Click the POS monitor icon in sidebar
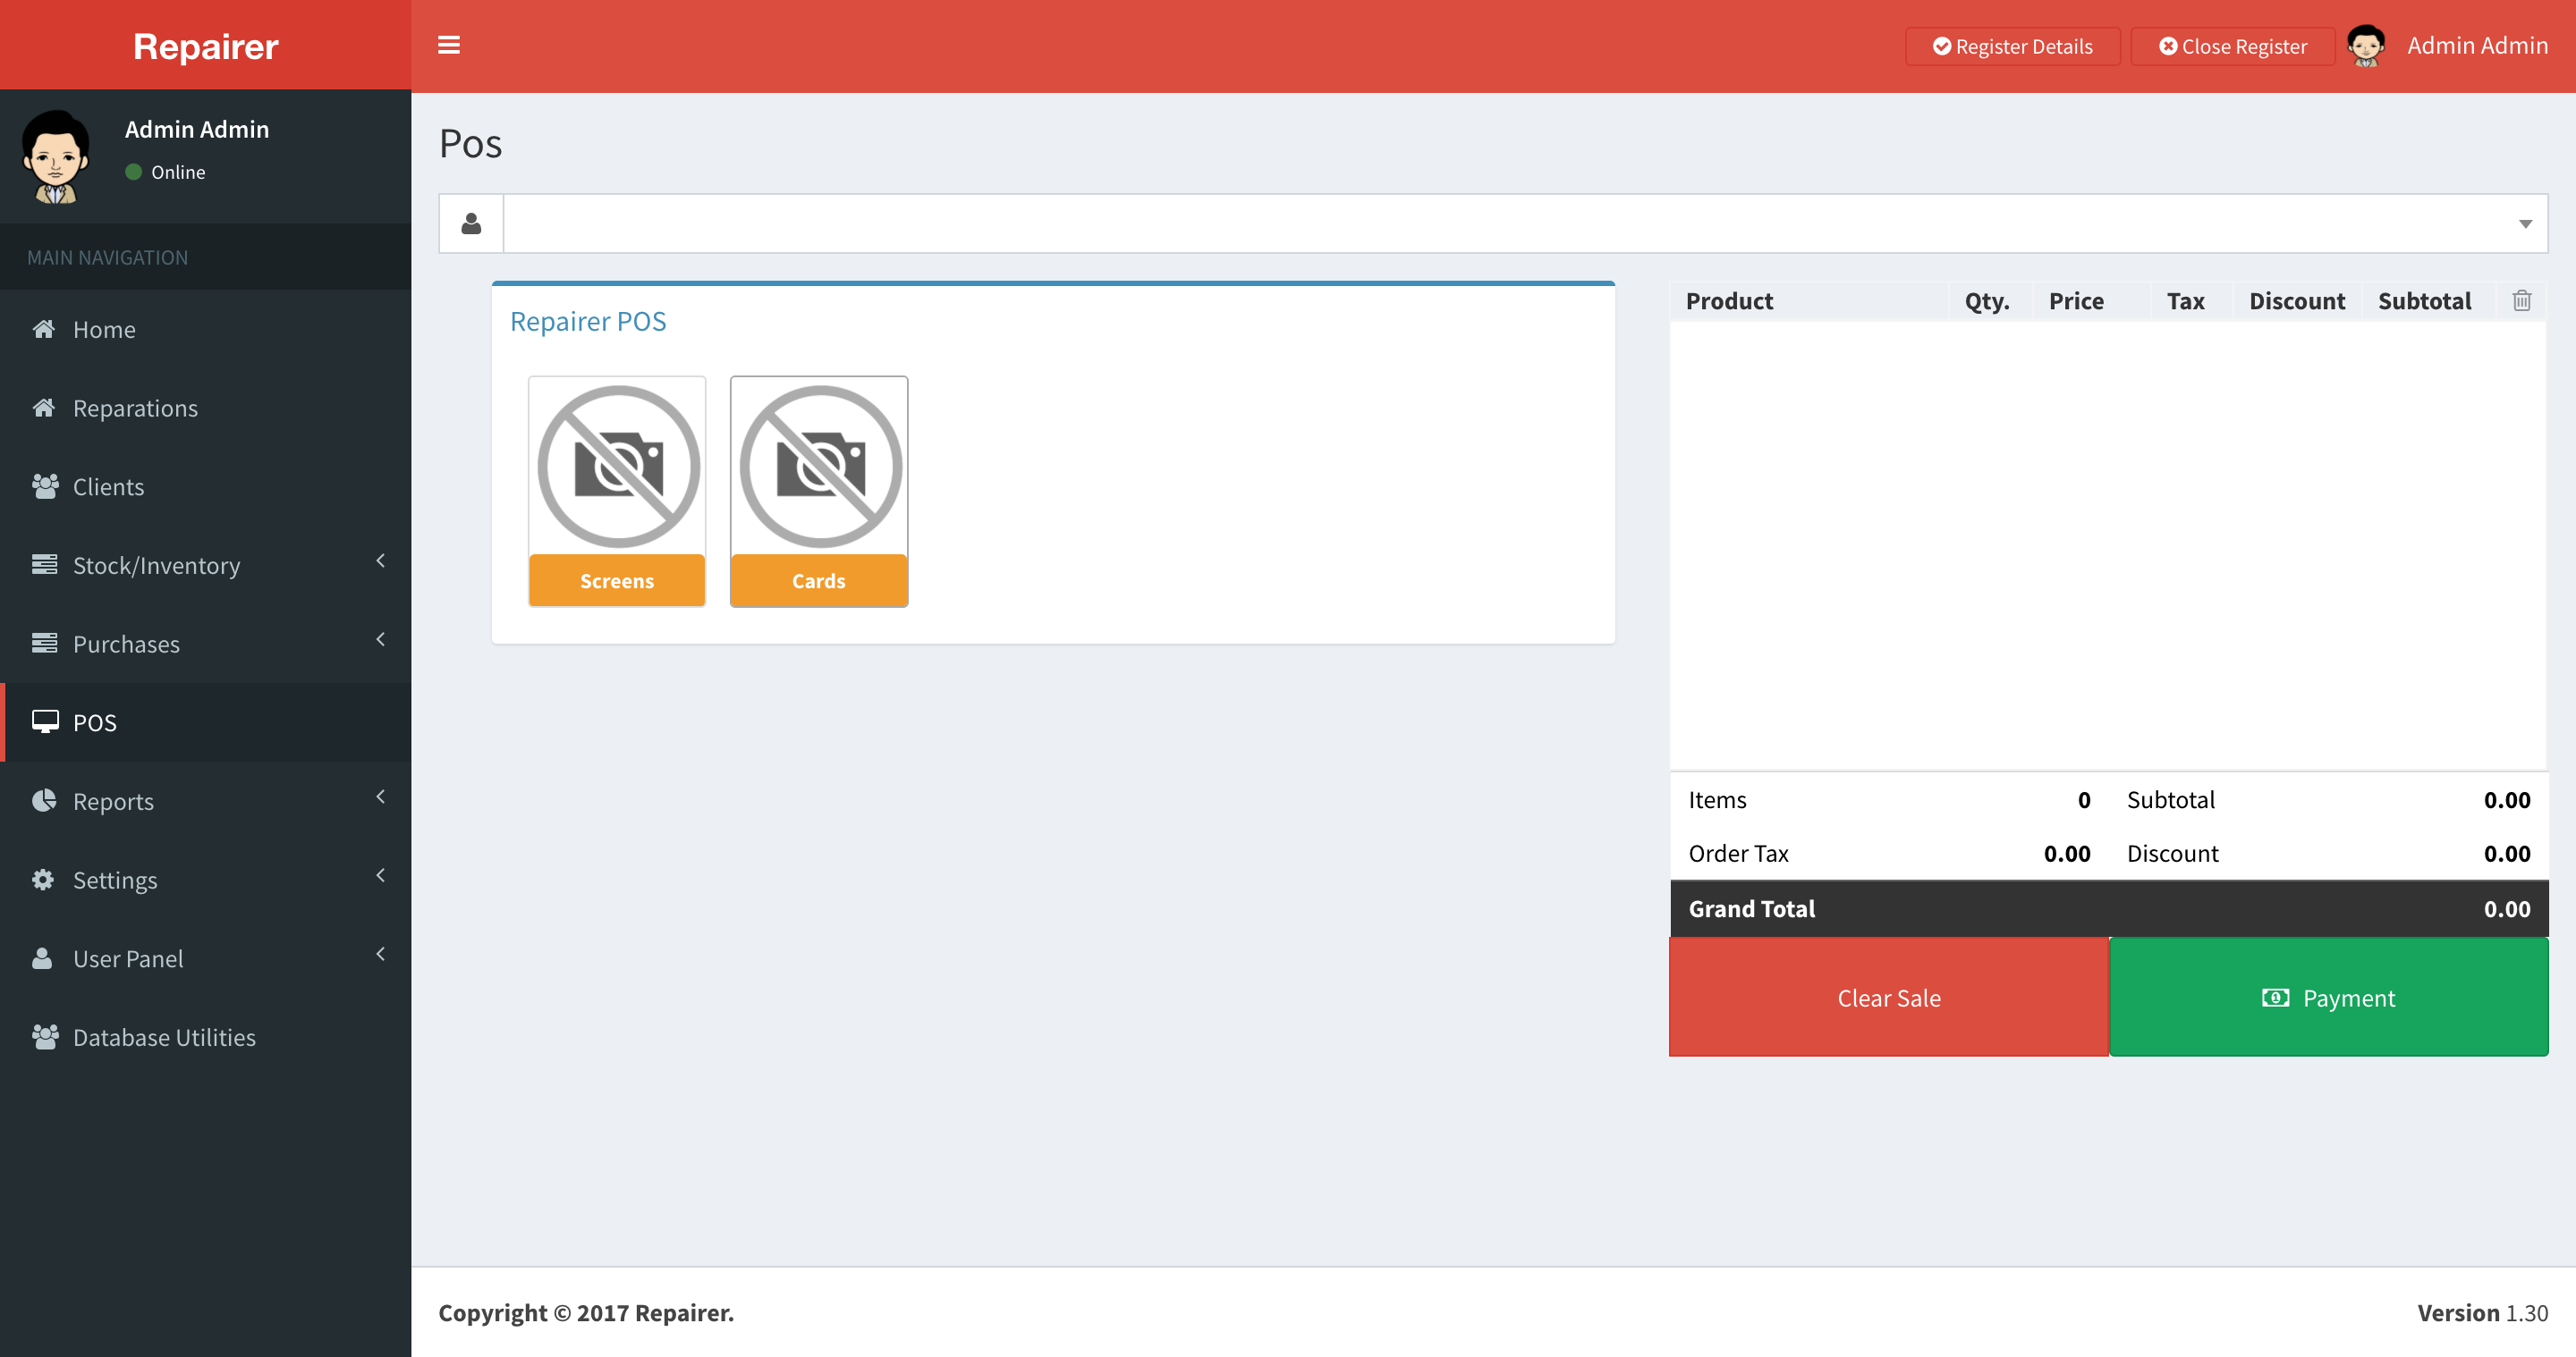Screen dimensions: 2576x1357 tap(44, 721)
